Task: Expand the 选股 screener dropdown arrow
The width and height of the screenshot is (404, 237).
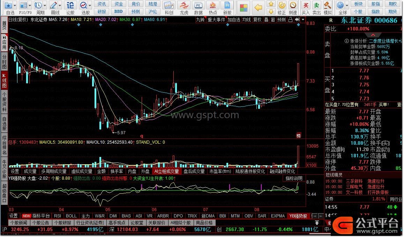Action: tap(90, 5)
